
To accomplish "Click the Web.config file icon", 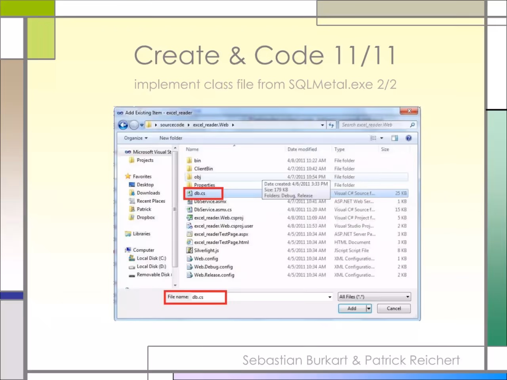I will pyautogui.click(x=189, y=258).
